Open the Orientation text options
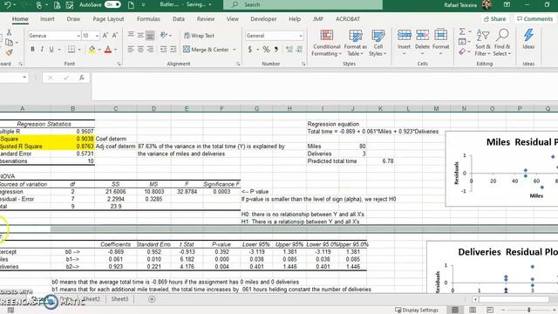This screenshot has height=314, width=558. [x=166, y=35]
